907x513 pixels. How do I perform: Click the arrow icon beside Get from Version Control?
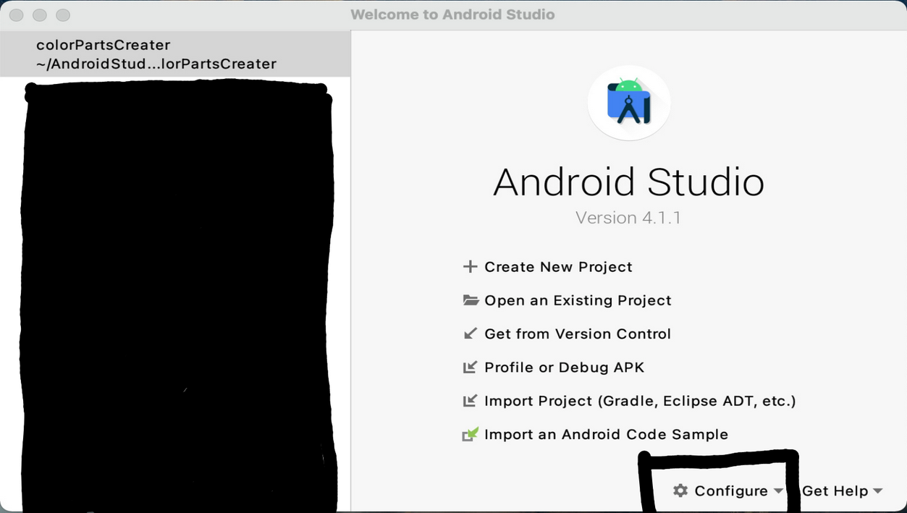coord(471,334)
